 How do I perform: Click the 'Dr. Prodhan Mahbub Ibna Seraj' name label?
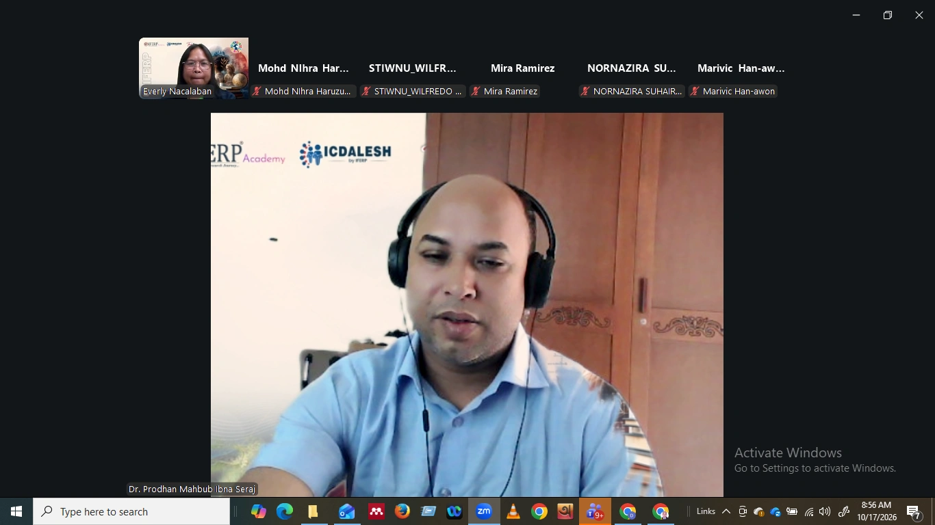192,489
